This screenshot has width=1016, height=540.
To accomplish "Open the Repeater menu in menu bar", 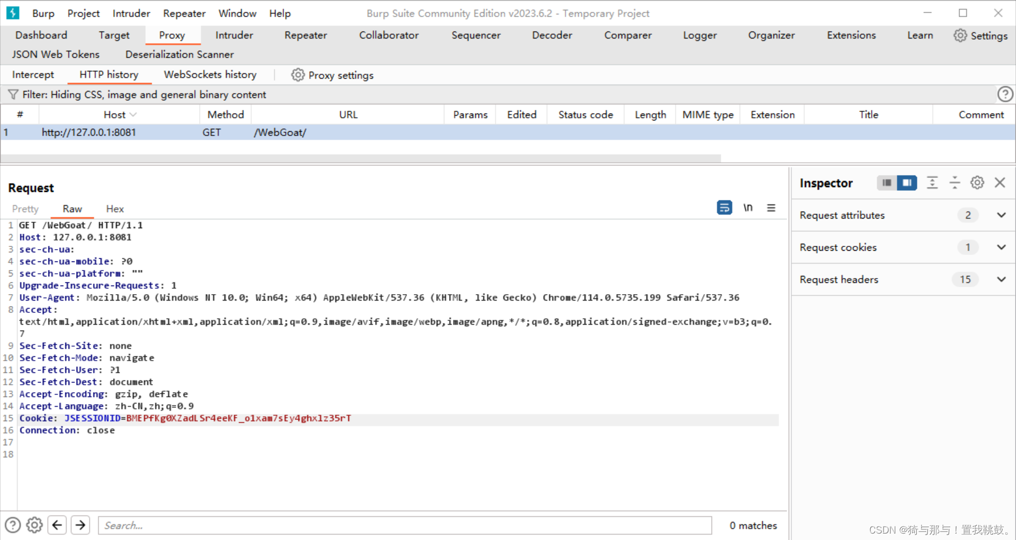I will (184, 13).
